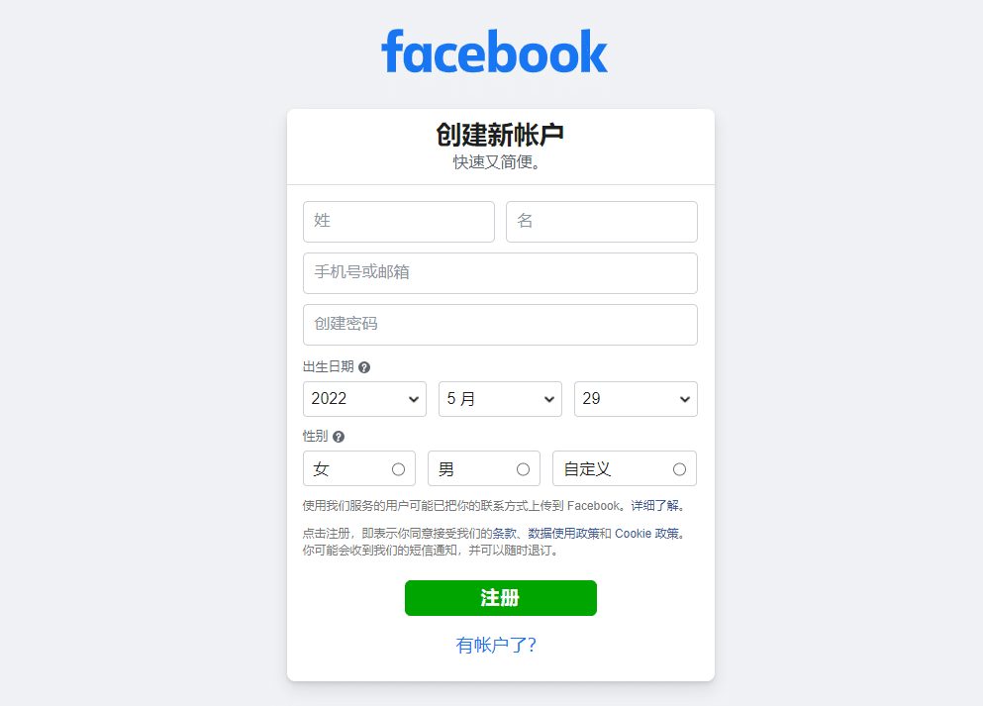Screen dimensions: 983x706
Task: Focus the 名 given name field
Action: tap(602, 222)
